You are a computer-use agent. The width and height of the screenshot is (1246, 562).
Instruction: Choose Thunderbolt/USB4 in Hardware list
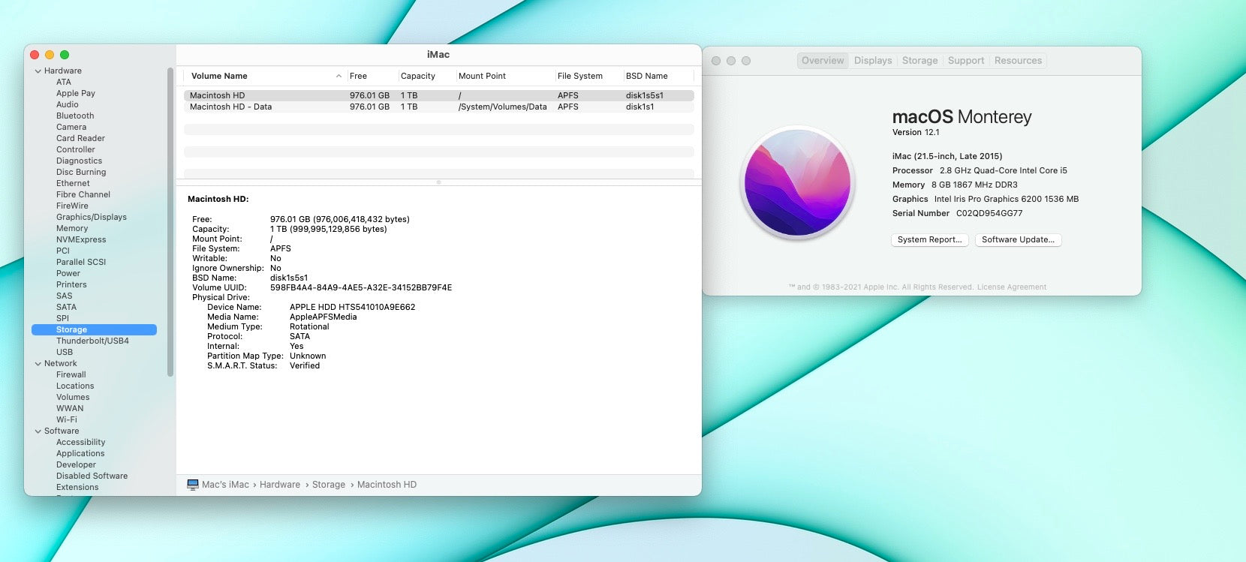(92, 341)
